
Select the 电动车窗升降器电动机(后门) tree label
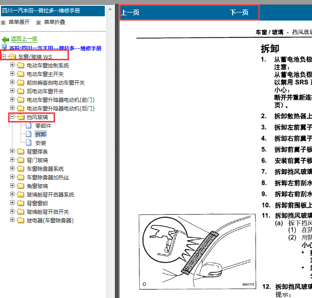click(61, 109)
